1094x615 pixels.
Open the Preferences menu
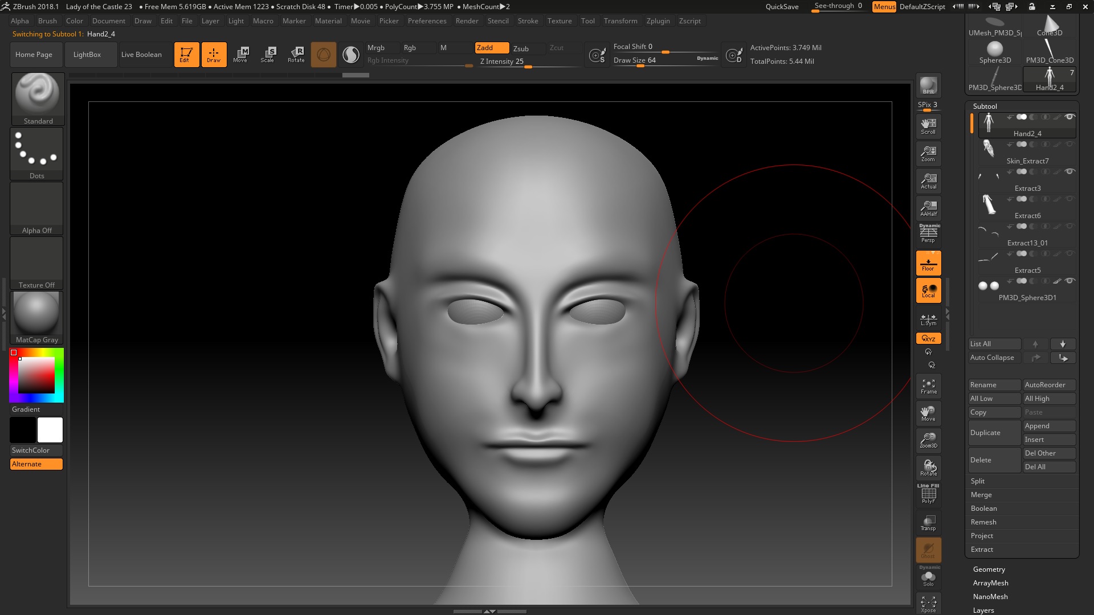[427, 21]
